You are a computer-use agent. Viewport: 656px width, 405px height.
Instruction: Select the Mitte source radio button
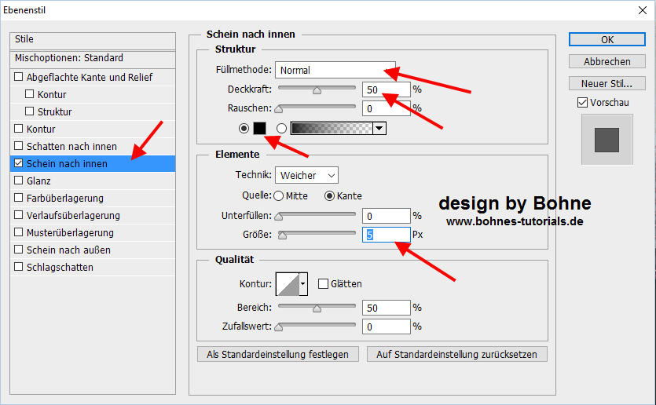coord(278,195)
